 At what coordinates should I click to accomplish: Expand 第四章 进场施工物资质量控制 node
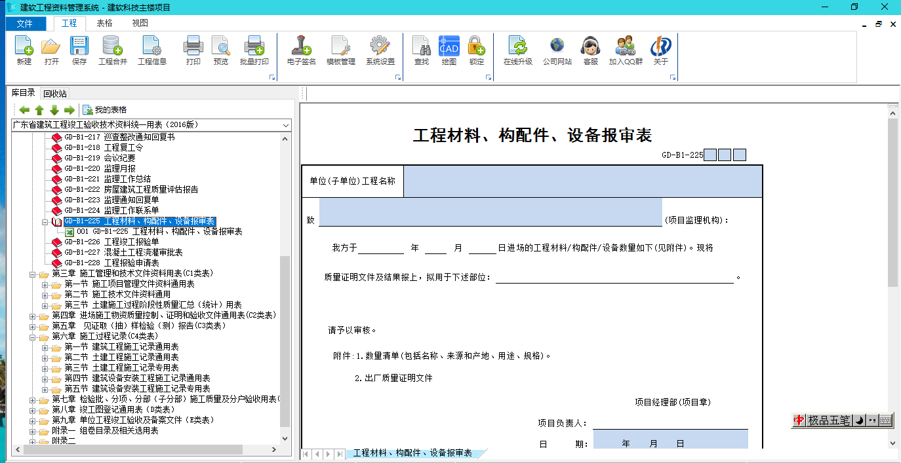click(33, 316)
